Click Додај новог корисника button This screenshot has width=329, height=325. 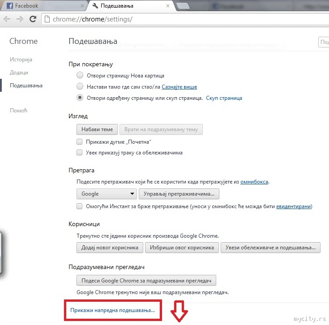pos(110,248)
